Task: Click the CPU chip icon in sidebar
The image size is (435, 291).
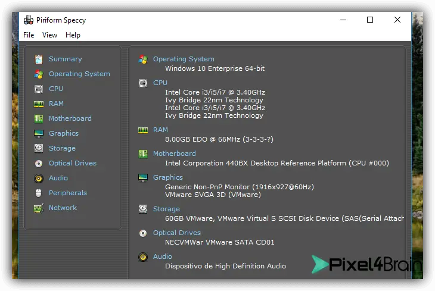Action: coord(39,89)
